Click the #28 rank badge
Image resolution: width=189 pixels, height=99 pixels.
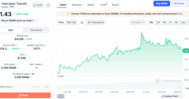click(12, 7)
